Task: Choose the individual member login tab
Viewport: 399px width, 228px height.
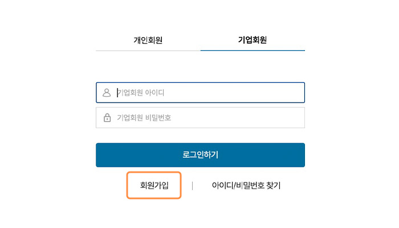Action: [x=148, y=40]
